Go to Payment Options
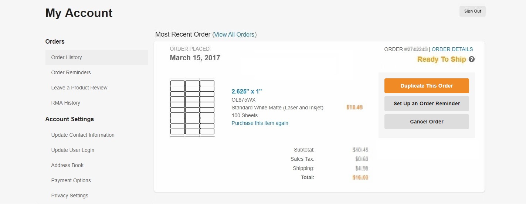The width and height of the screenshot is (526, 204). [71, 180]
